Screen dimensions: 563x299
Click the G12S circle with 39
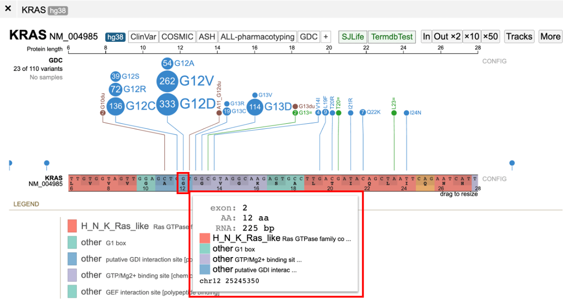coord(115,76)
